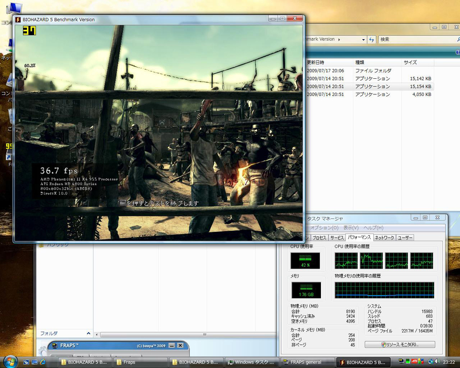Click the 物理メモリの使用率の履歴 graph

(384, 290)
